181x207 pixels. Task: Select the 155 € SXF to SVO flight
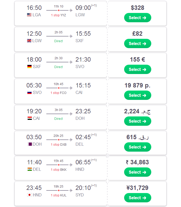[x=138, y=69]
